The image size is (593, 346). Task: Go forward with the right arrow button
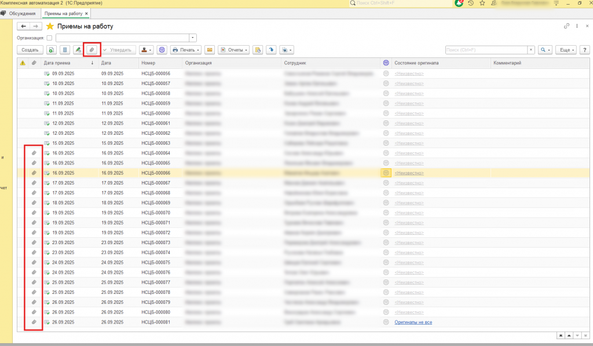click(35, 26)
